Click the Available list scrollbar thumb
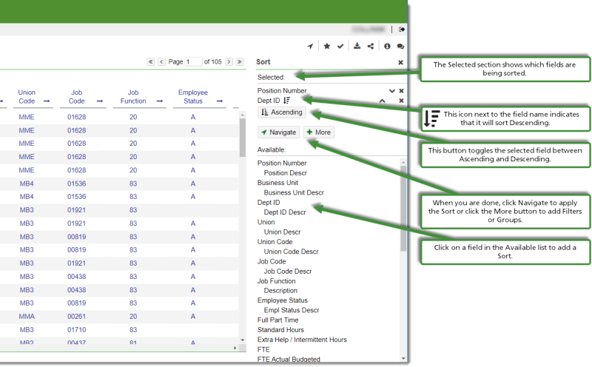Screen dimensions: 592x367 coord(403,209)
